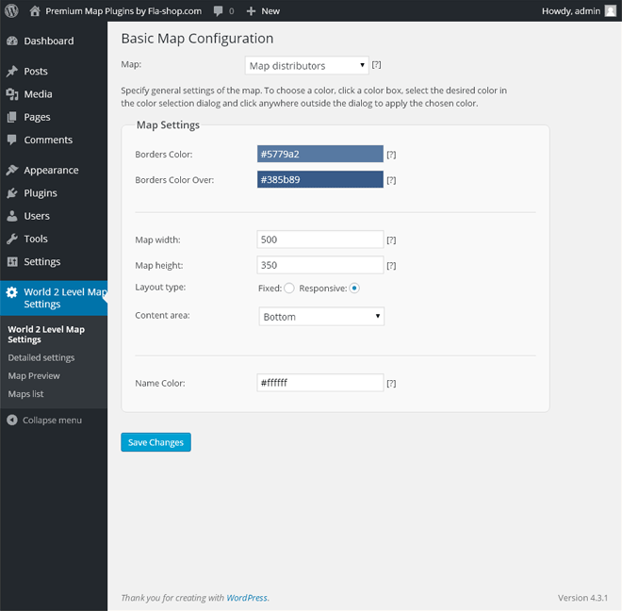Click Howdy, admin account link
This screenshot has width=622, height=611.
coord(571,11)
